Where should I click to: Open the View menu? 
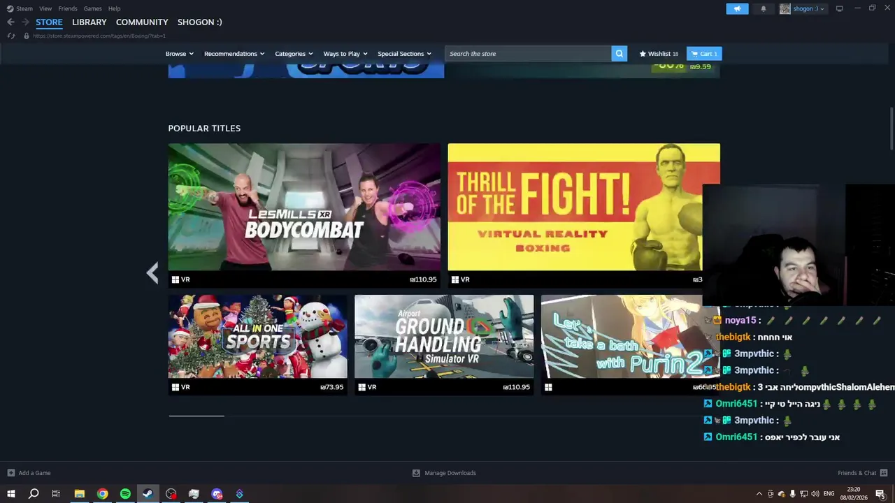point(45,8)
